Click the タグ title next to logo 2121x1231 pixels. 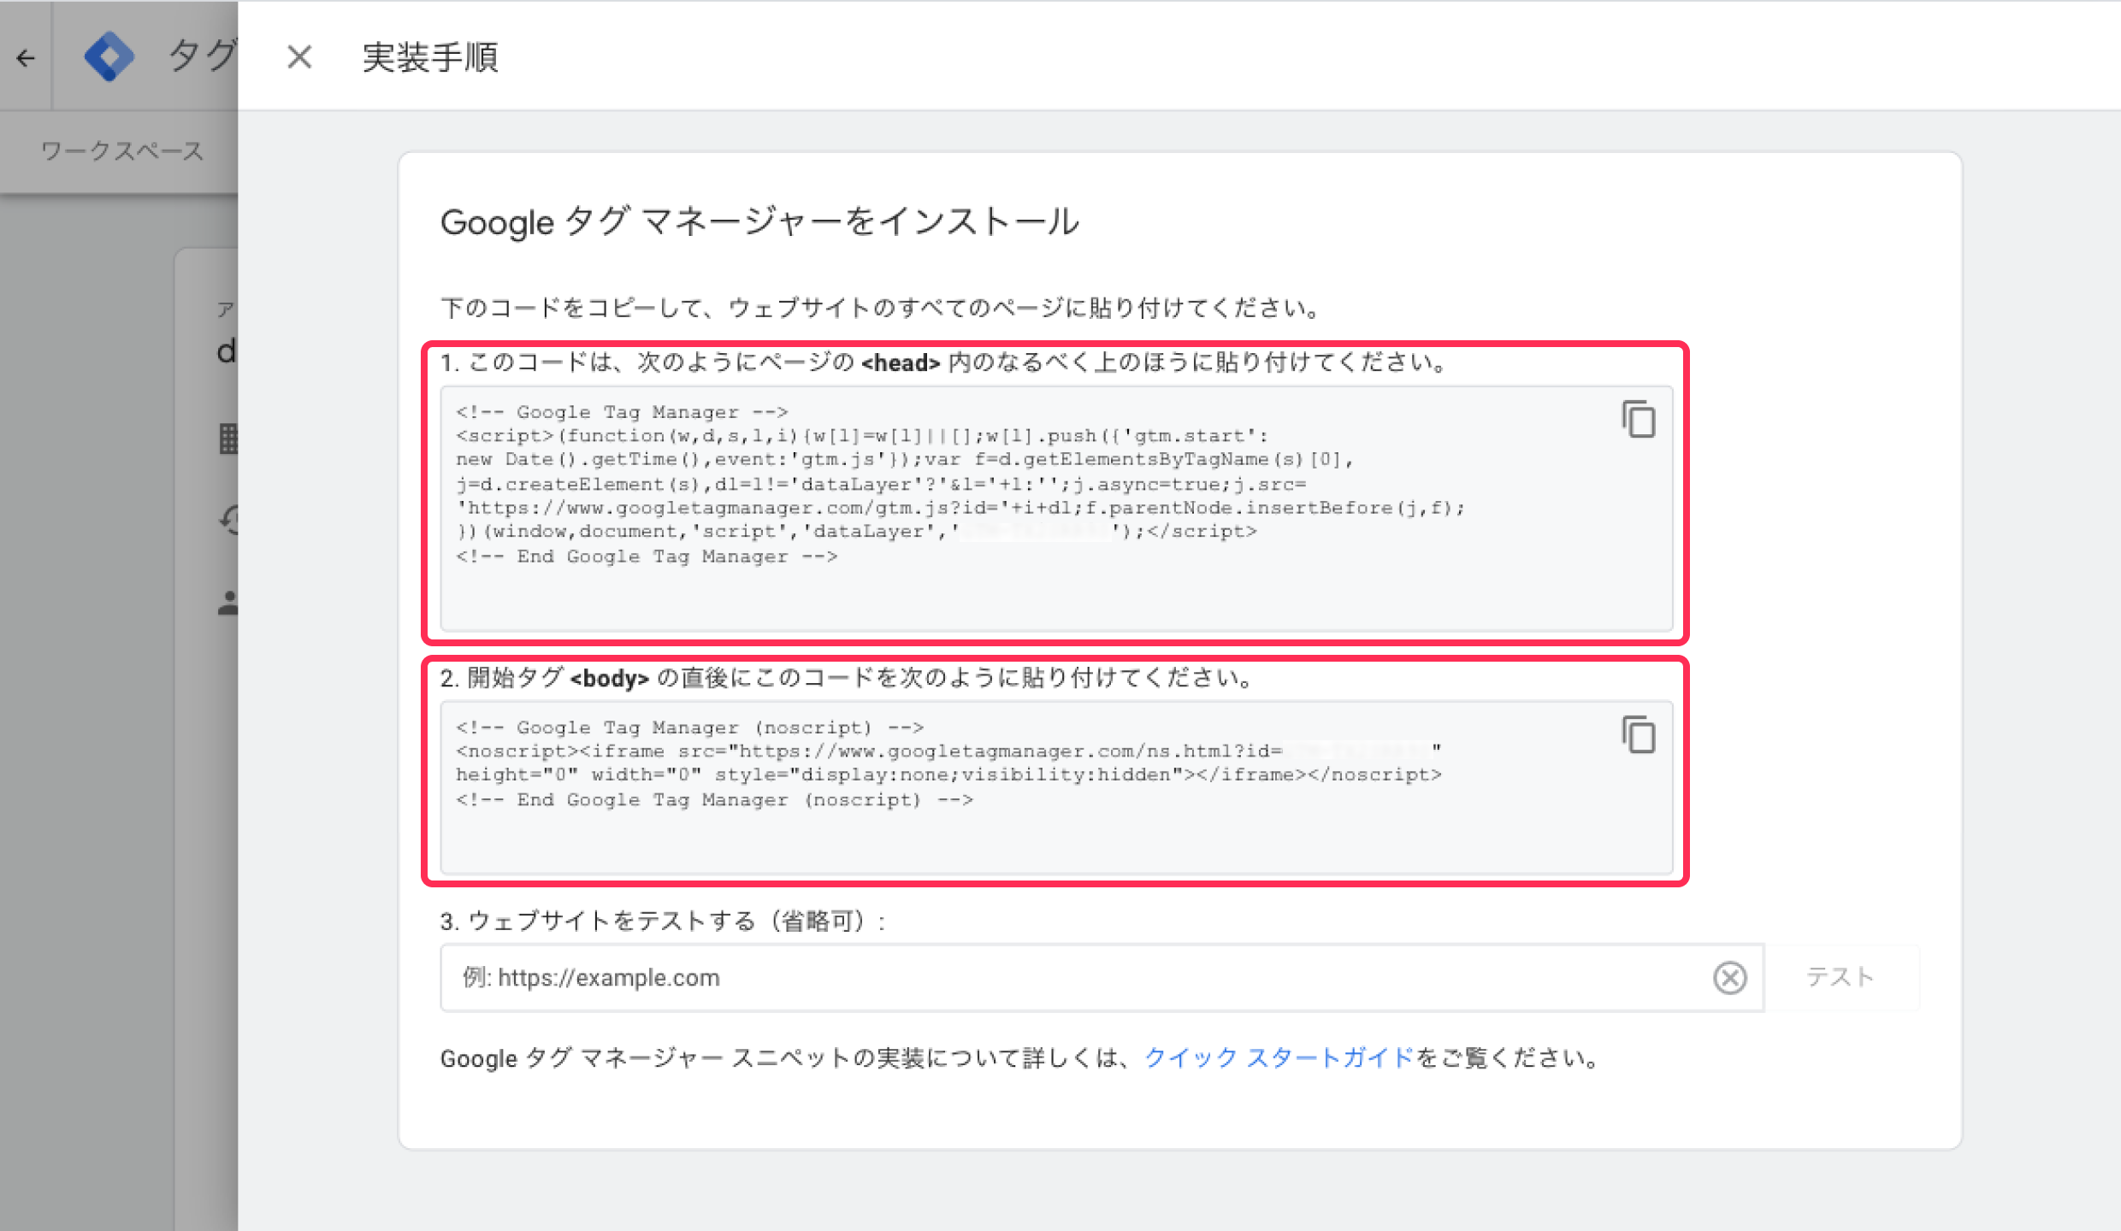pos(202,56)
